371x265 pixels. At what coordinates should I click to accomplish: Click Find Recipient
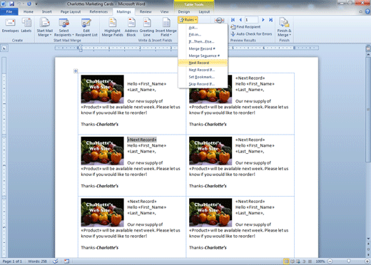pyautogui.click(x=245, y=27)
